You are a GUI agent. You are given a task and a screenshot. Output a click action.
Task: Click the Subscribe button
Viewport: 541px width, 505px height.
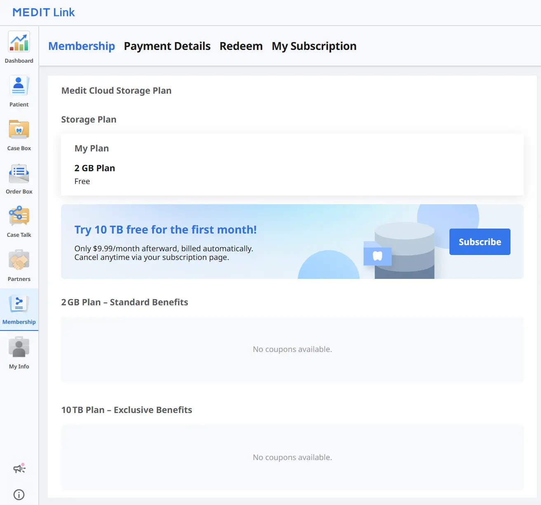(x=480, y=242)
